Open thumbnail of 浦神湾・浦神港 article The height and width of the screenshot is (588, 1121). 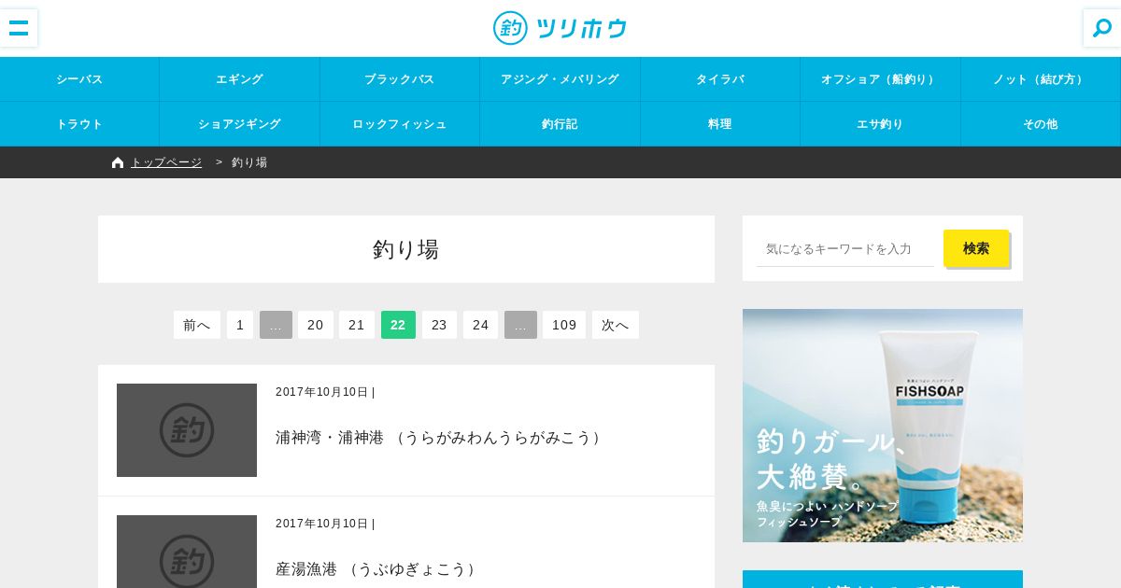(187, 430)
